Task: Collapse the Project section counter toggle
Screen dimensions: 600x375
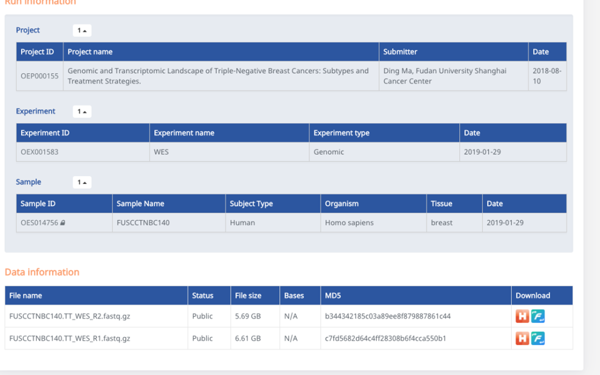Action: (x=82, y=30)
